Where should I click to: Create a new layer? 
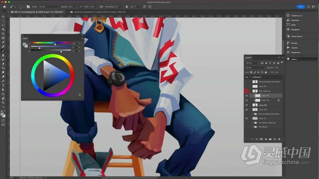click(275, 139)
